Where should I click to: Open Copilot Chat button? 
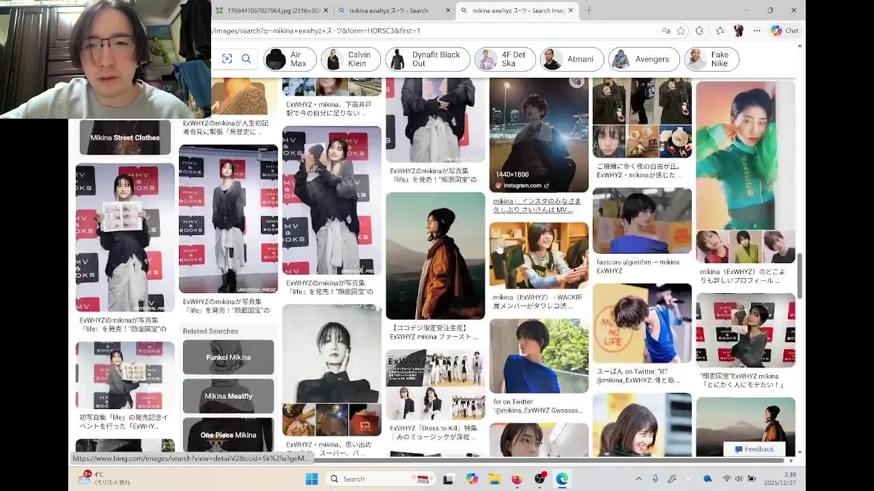click(x=785, y=31)
